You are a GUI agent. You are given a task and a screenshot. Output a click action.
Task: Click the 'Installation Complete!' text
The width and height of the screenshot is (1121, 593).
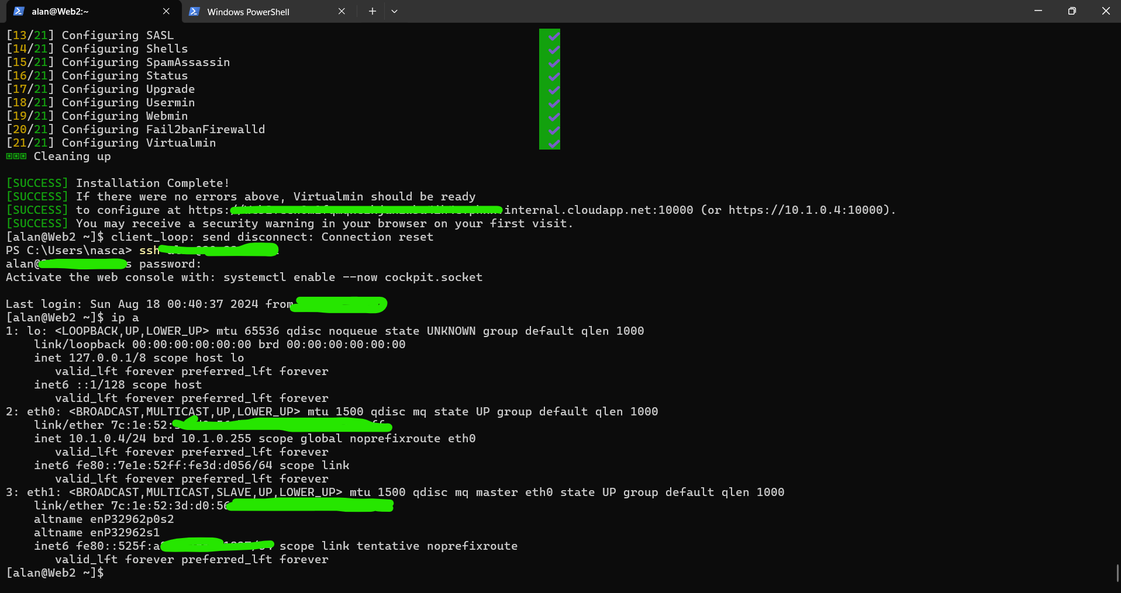click(153, 183)
